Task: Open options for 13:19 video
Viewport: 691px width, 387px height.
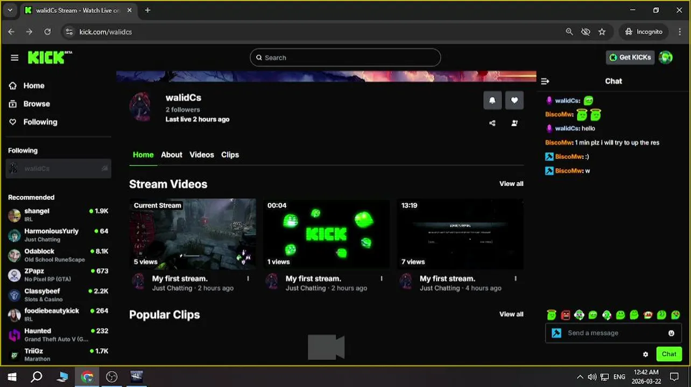Action: (516, 278)
